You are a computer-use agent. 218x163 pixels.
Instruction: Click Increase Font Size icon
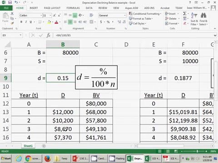pos(54,15)
